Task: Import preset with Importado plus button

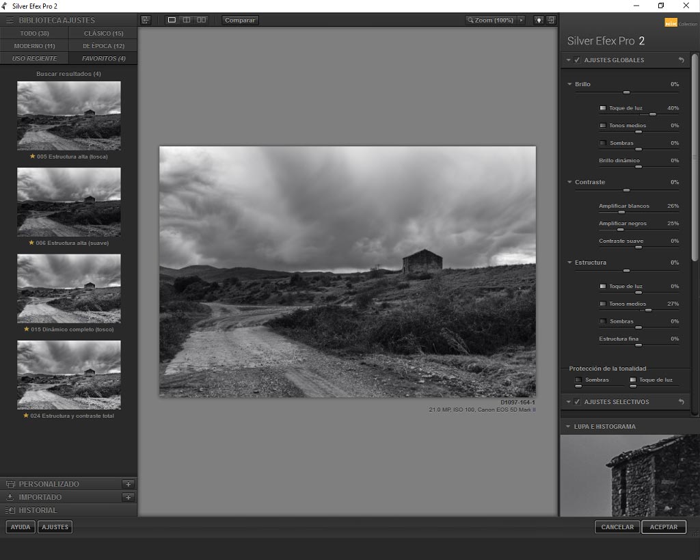Action: pos(128,497)
